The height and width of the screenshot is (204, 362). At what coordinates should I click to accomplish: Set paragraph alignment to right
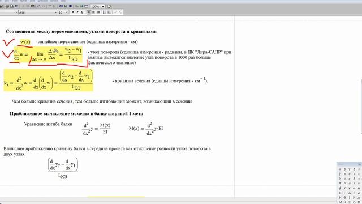pyautogui.click(x=98, y=12)
